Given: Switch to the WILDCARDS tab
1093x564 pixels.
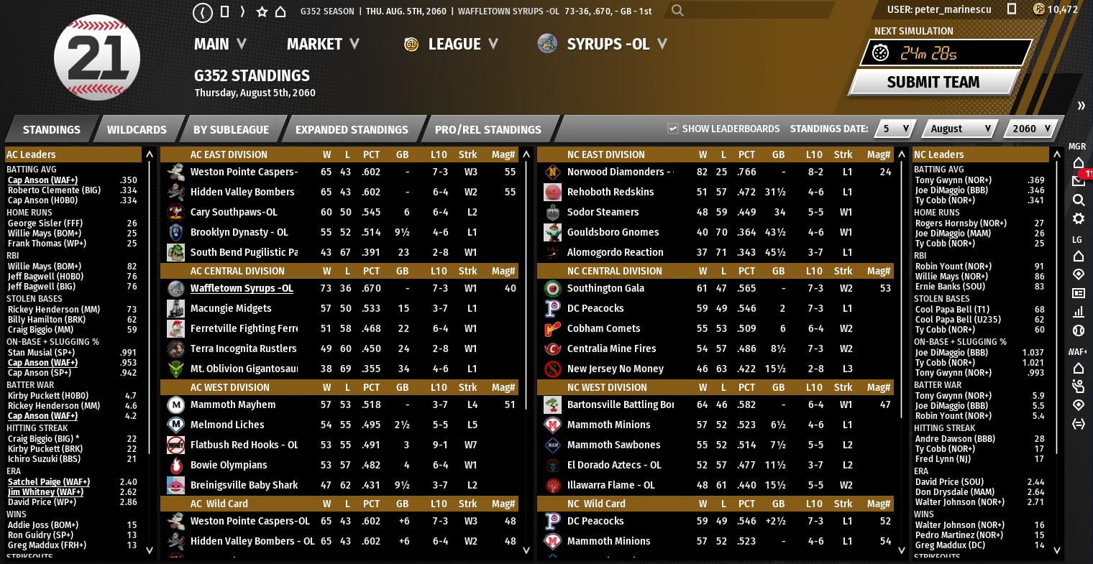Looking at the screenshot, I should (x=137, y=130).
